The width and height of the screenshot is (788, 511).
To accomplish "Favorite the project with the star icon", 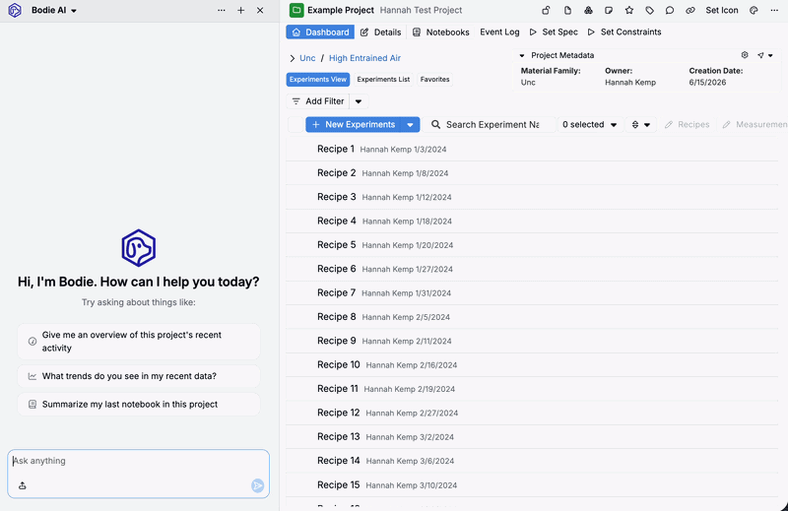I will pos(628,10).
